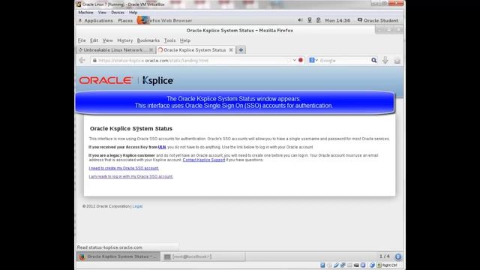Click the Firefox back arrow button
Screen dimensions: 480x270
click(82, 60)
